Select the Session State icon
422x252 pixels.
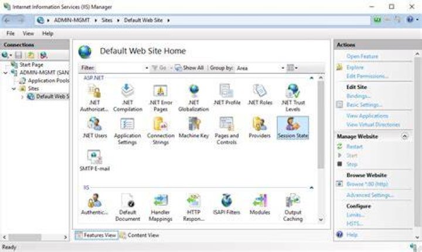293,128
